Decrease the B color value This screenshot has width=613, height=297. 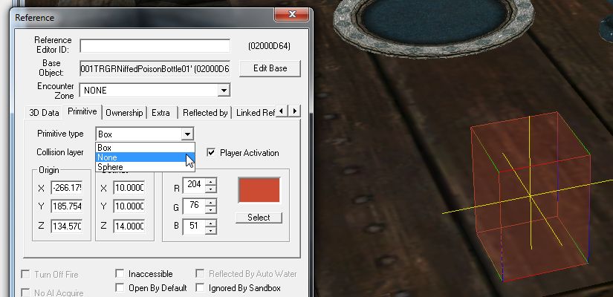coord(211,231)
